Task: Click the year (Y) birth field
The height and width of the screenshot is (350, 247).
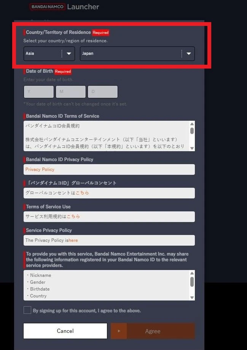Action: [x=38, y=91]
